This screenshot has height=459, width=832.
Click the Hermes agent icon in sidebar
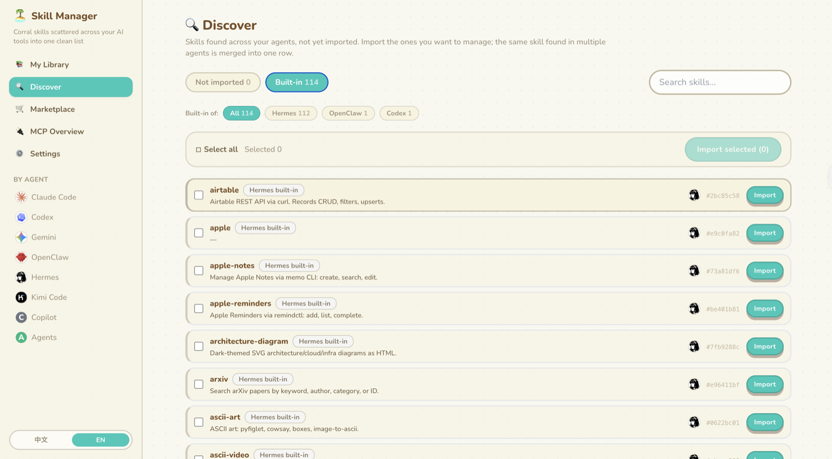point(21,277)
